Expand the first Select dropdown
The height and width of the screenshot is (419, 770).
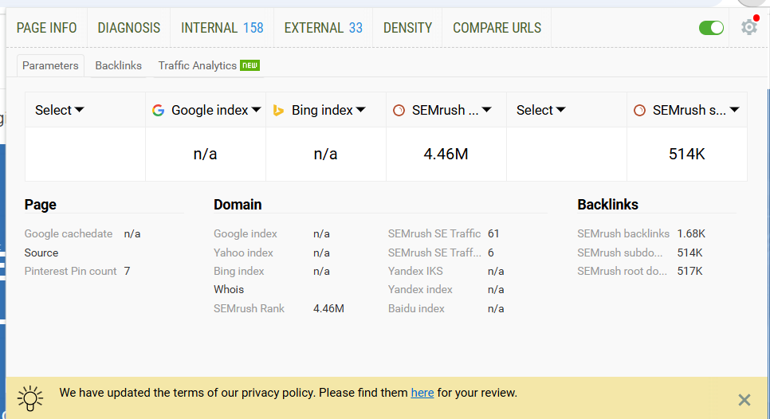[60, 110]
